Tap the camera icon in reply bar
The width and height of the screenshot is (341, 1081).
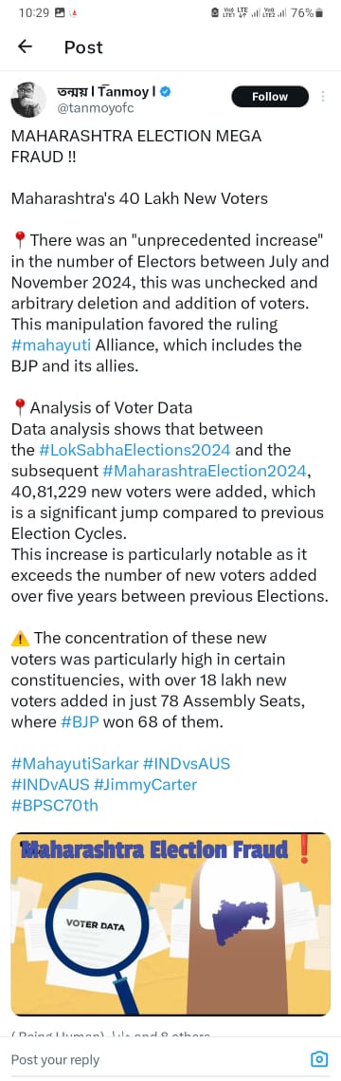click(x=319, y=1059)
